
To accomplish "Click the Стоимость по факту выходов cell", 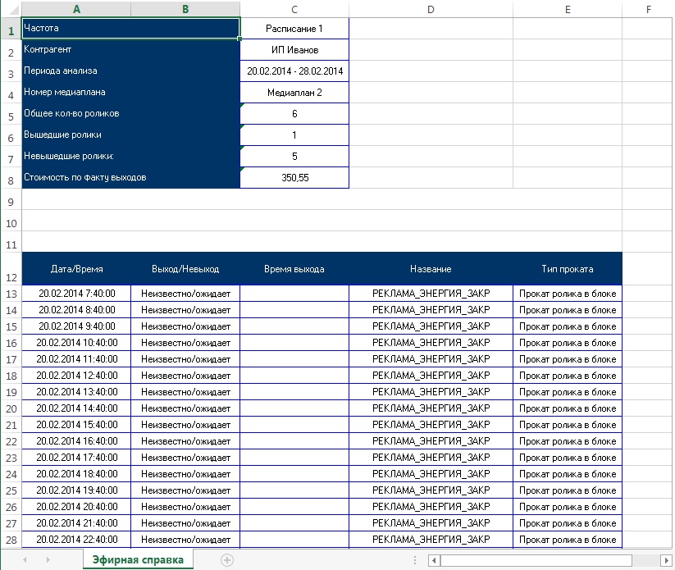I will (131, 177).
